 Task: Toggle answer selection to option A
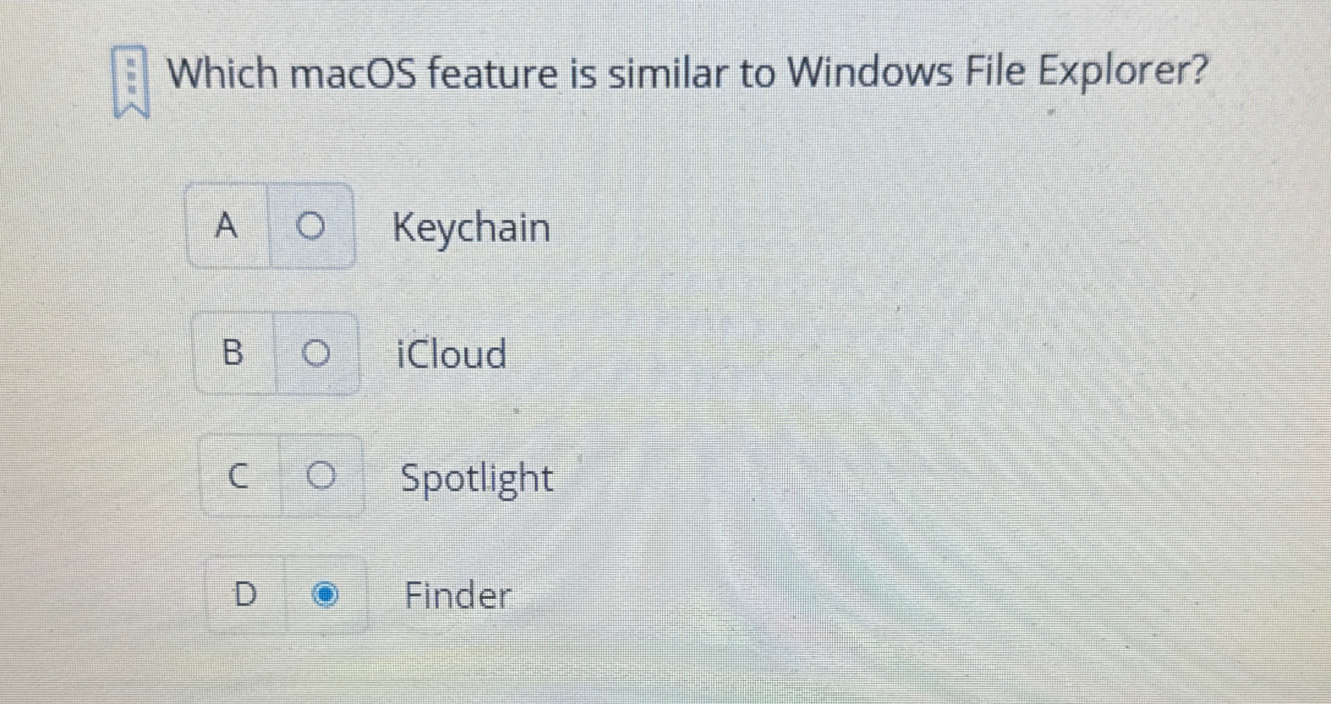click(312, 228)
